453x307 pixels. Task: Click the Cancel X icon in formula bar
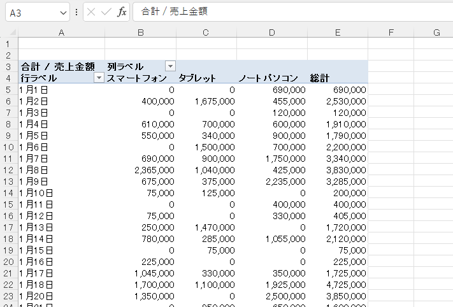(91, 12)
